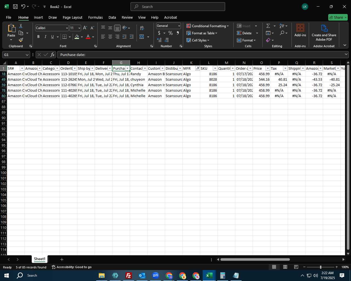Open the Name Box dropdown arrow

(x=27, y=55)
